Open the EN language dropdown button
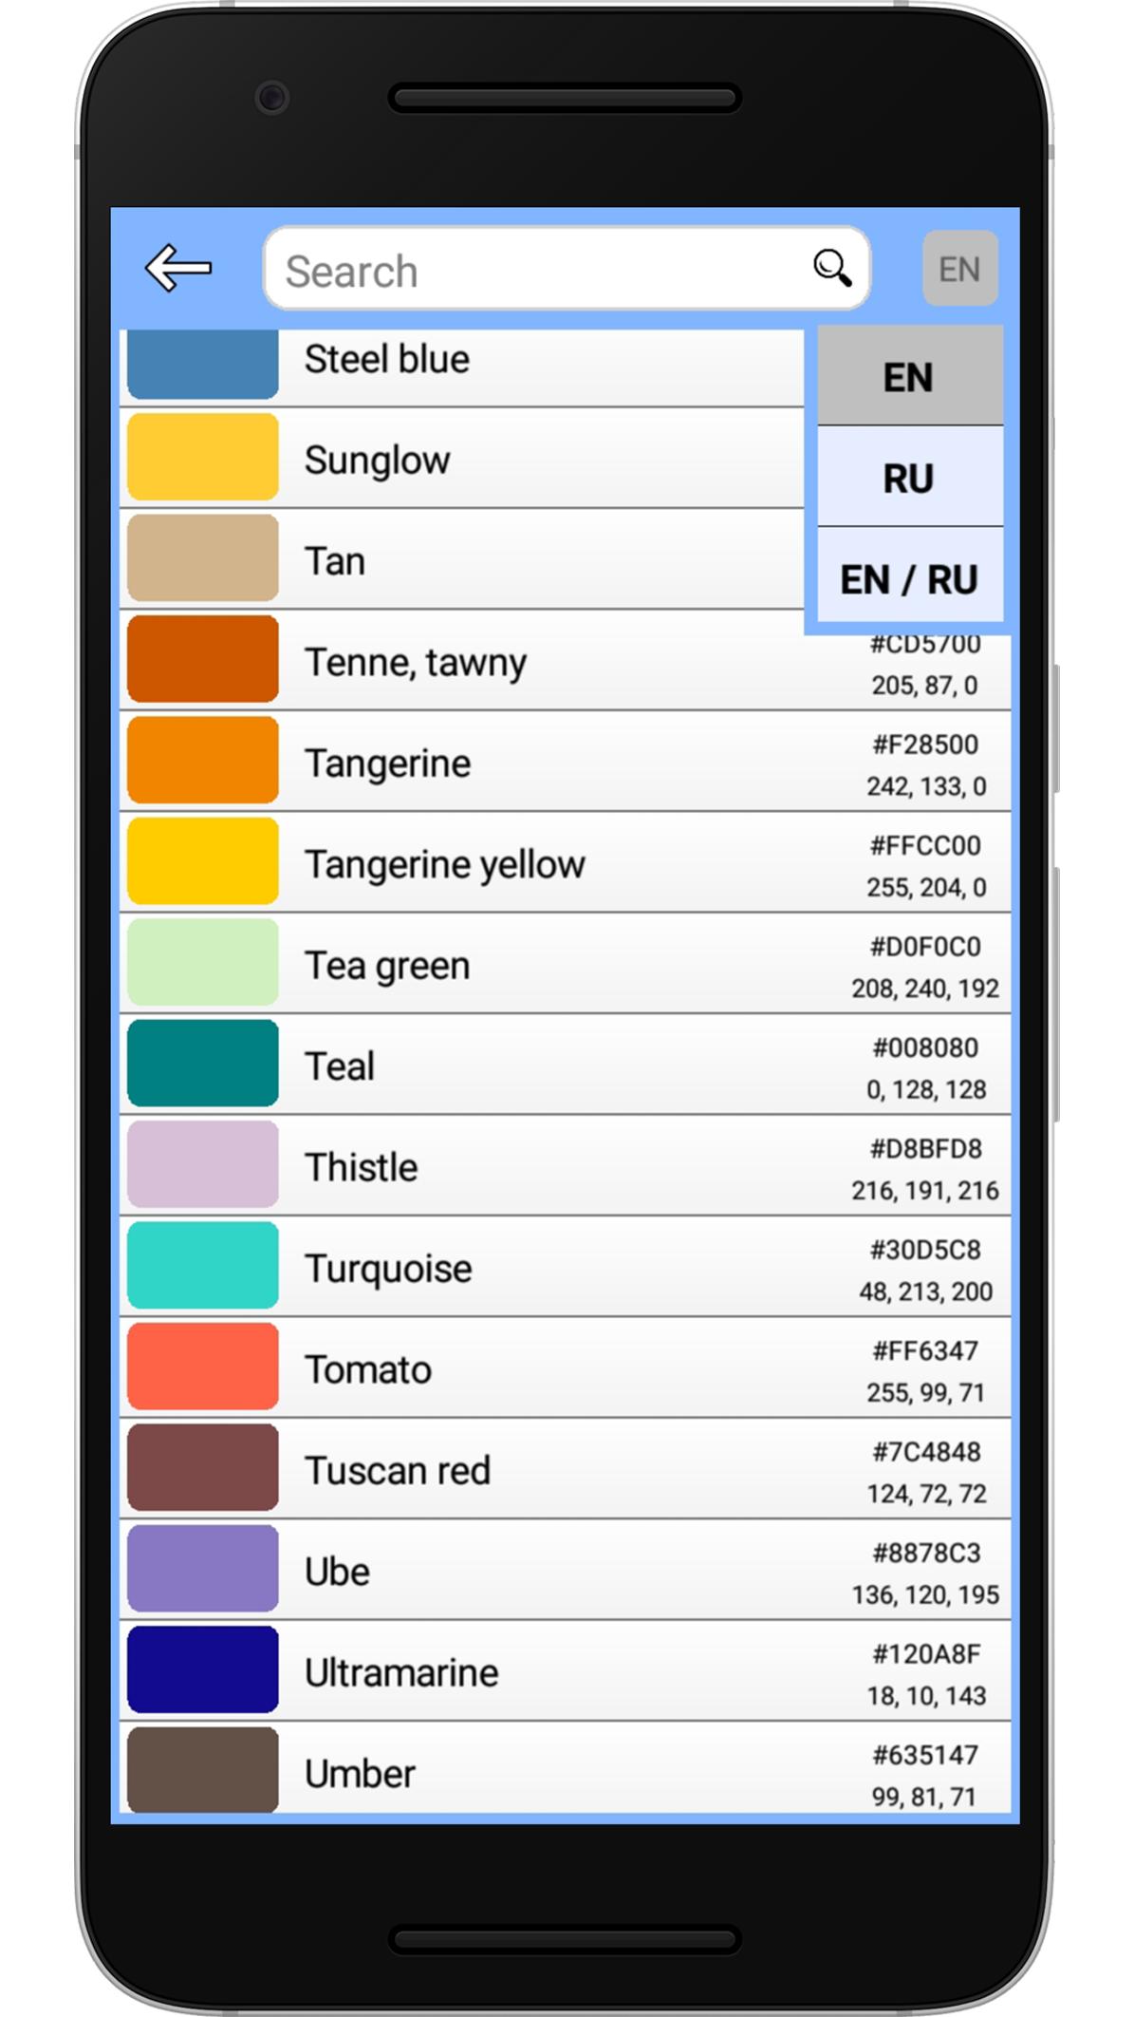This screenshot has width=1134, height=2017. (x=959, y=269)
